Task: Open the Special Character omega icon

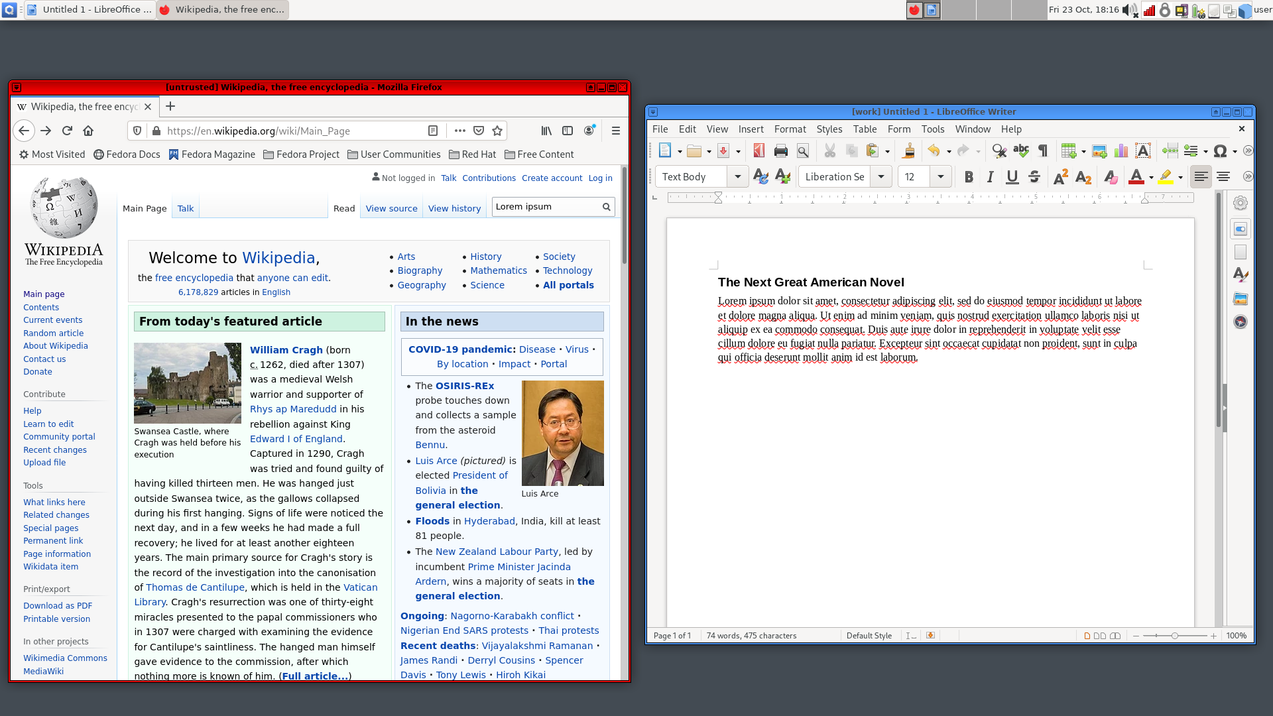Action: (1220, 151)
